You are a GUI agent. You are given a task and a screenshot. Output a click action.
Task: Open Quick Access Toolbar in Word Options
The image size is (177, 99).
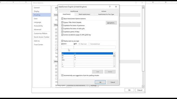coord(42,37)
